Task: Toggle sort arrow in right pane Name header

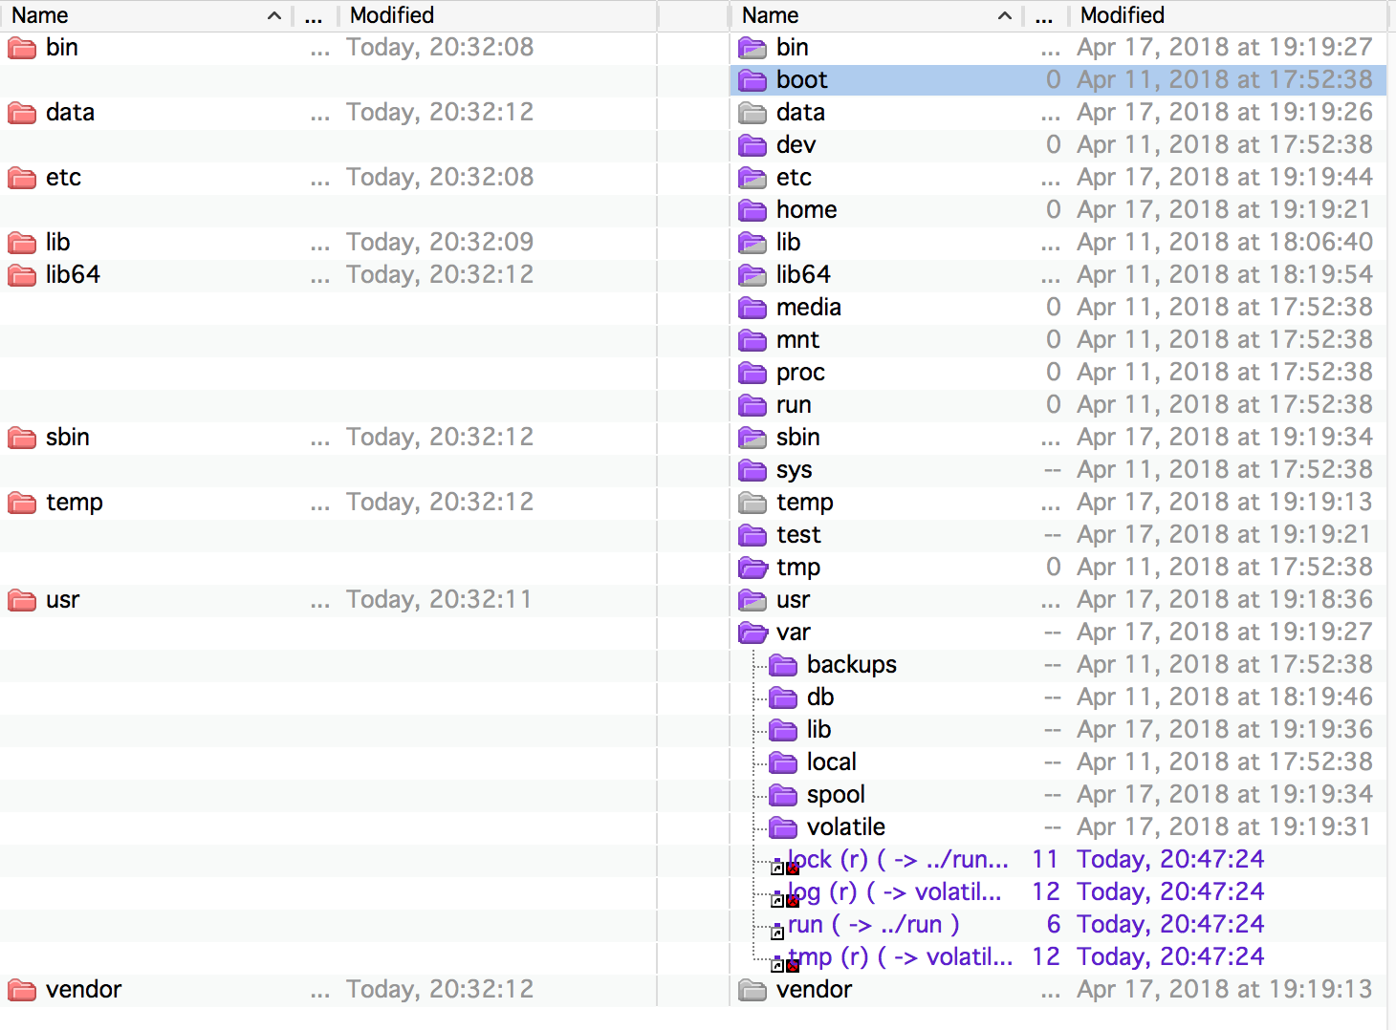Action: (x=1005, y=15)
